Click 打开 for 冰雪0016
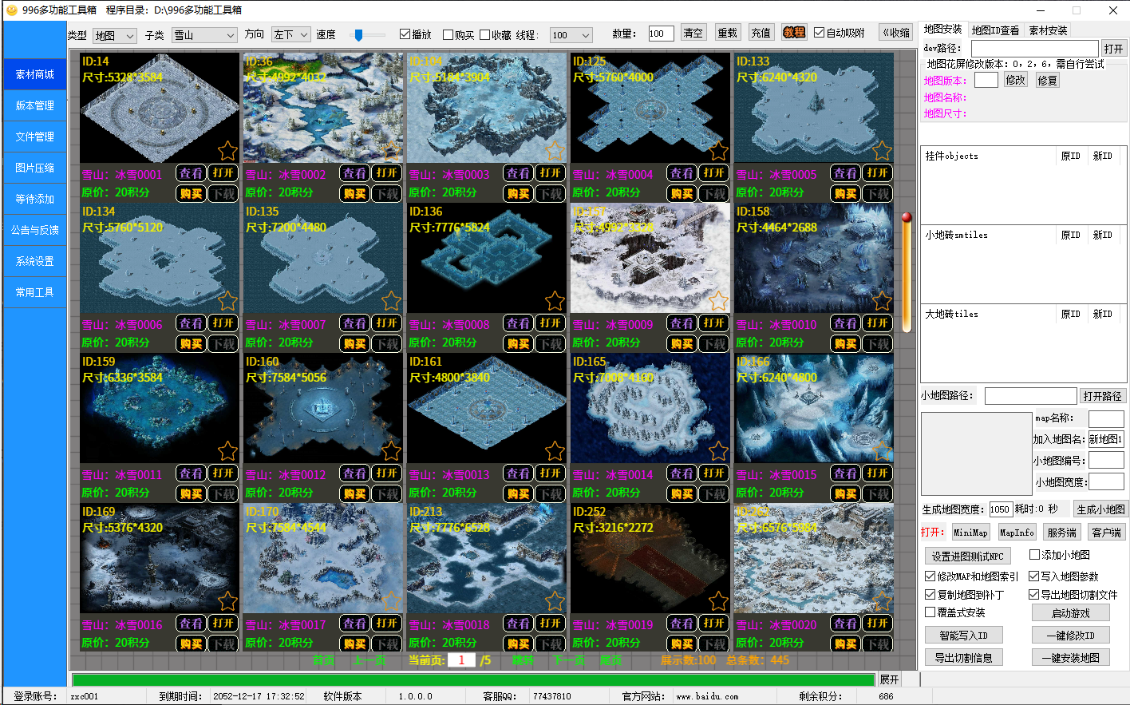Screen dimensions: 1130x705 click(x=223, y=623)
